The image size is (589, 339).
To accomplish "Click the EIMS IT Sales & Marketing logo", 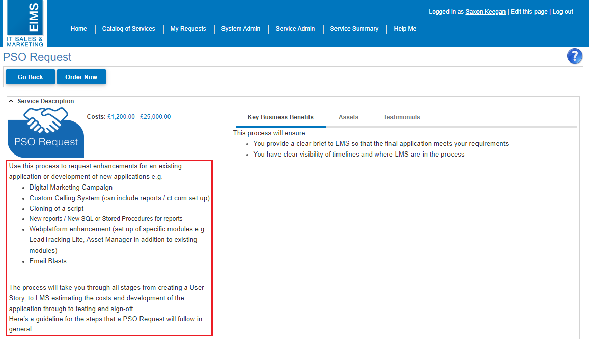I will (x=25, y=23).
